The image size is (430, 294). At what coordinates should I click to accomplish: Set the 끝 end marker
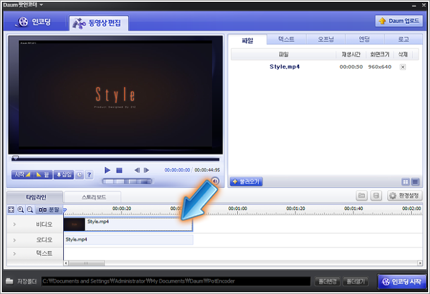42,175
